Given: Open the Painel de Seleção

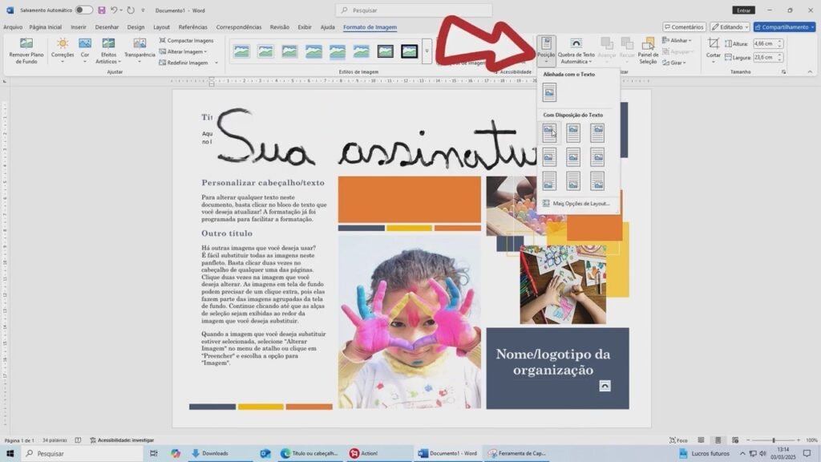Looking at the screenshot, I should pyautogui.click(x=648, y=50).
